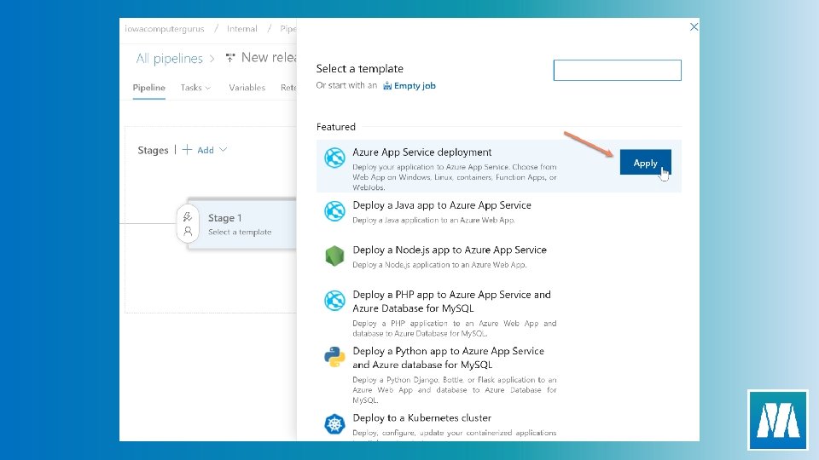This screenshot has height=460, width=819.
Task: Click the Java app description text
Action: pyautogui.click(x=433, y=220)
